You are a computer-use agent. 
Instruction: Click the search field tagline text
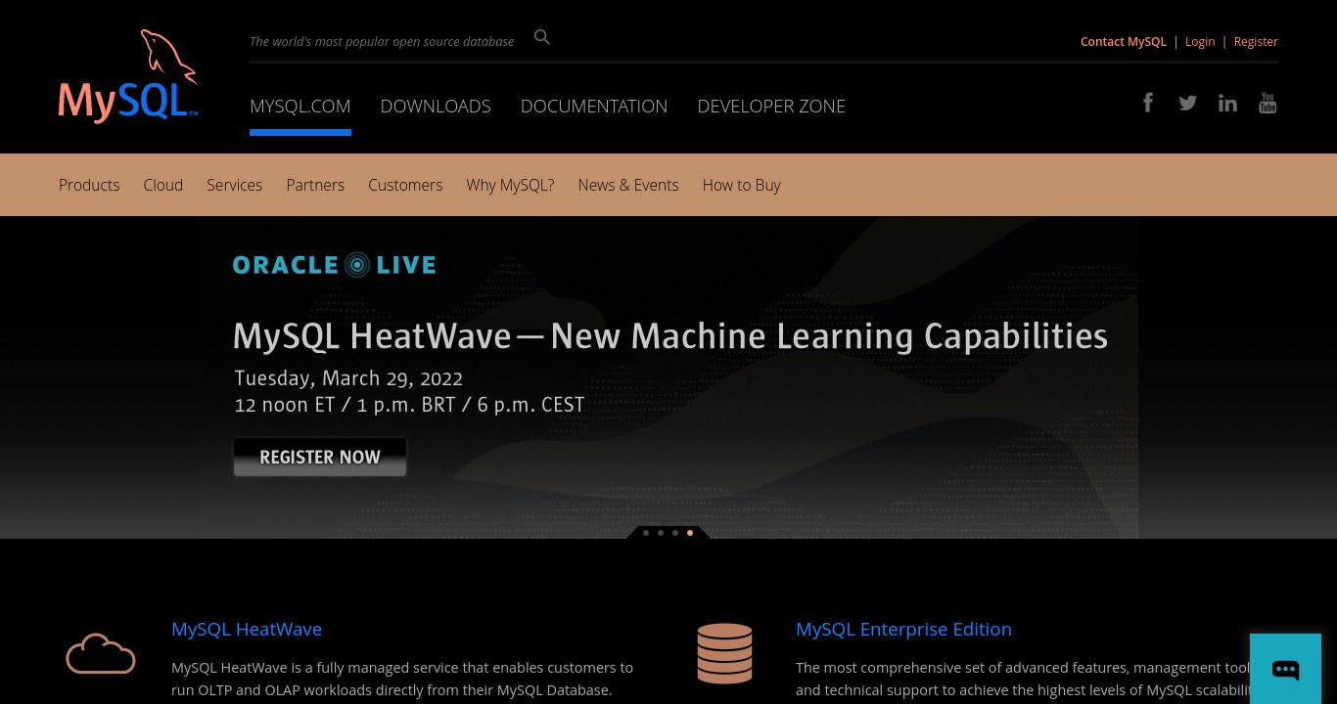click(382, 41)
